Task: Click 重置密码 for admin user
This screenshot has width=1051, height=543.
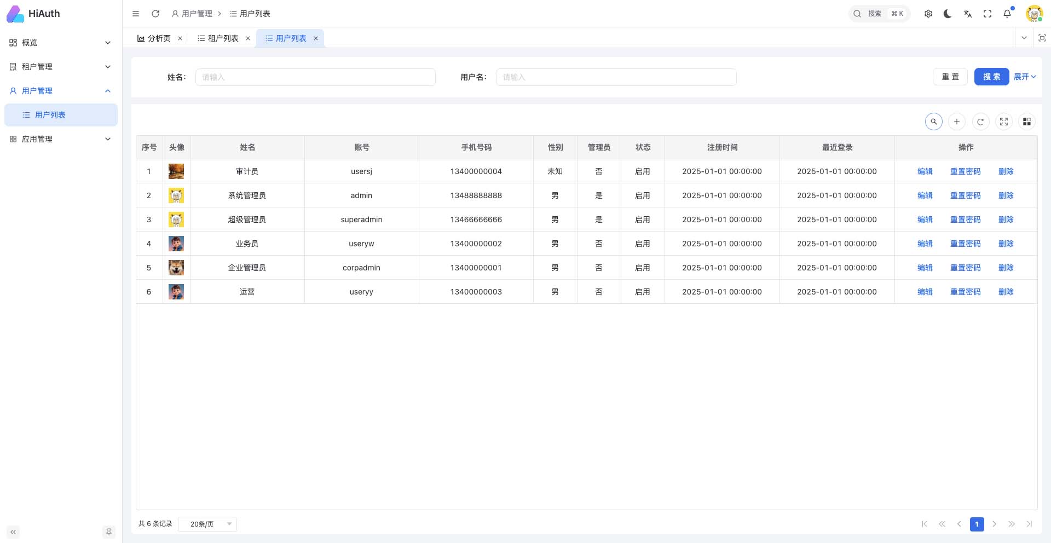Action: (x=966, y=195)
